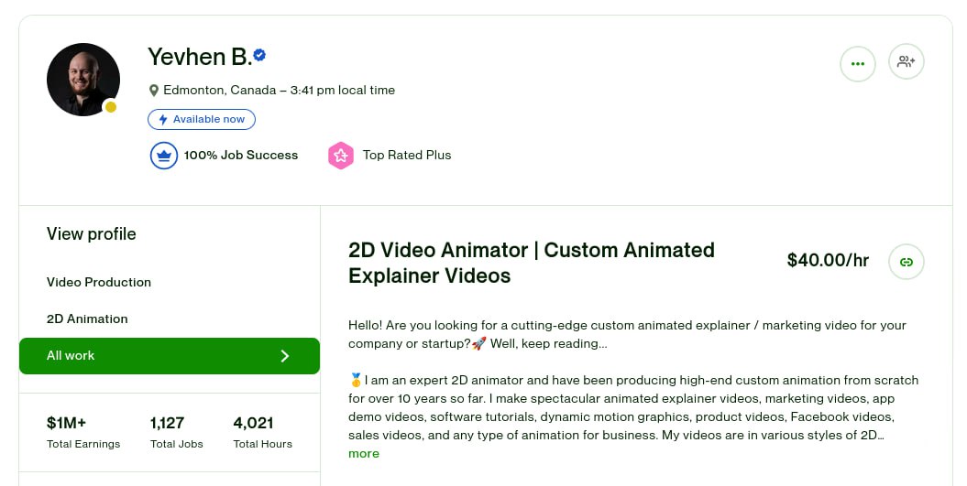The width and height of the screenshot is (967, 486).
Task: Click the Job Success crown badge icon
Action: [163, 156]
